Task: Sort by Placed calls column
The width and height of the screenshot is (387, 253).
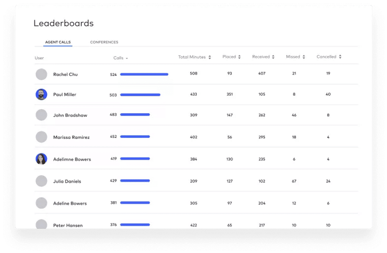Action: click(239, 57)
